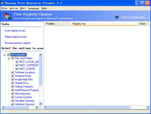Open the Action menu

(x=14, y=8)
